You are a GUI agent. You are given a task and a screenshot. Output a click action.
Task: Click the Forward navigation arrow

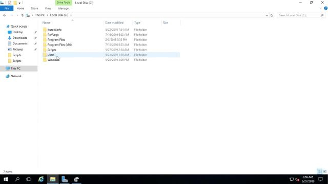[x=11, y=15]
